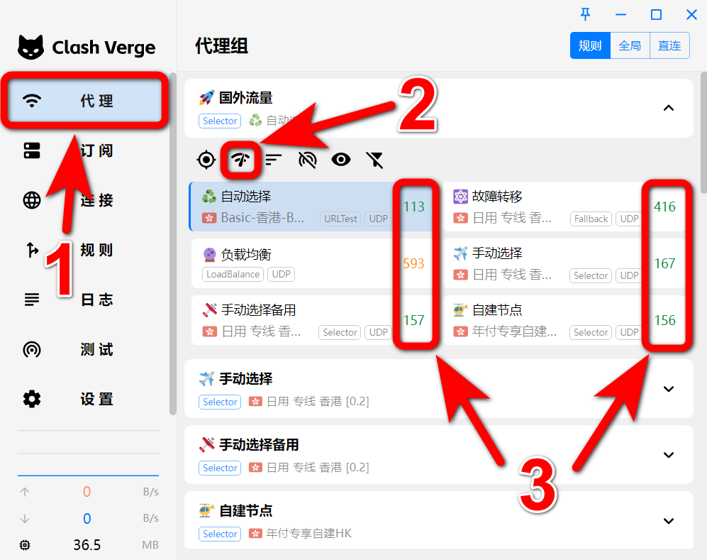Viewport: 707px width, 560px height.
Task: Expand the 手动选择 proxy group
Action: click(669, 389)
